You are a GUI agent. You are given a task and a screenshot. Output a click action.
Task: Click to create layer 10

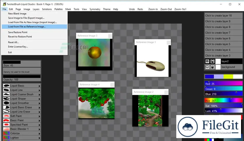(x=223, y=15)
